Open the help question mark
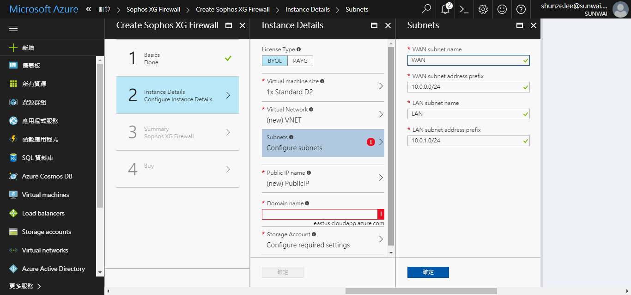631x295 pixels. click(x=521, y=9)
